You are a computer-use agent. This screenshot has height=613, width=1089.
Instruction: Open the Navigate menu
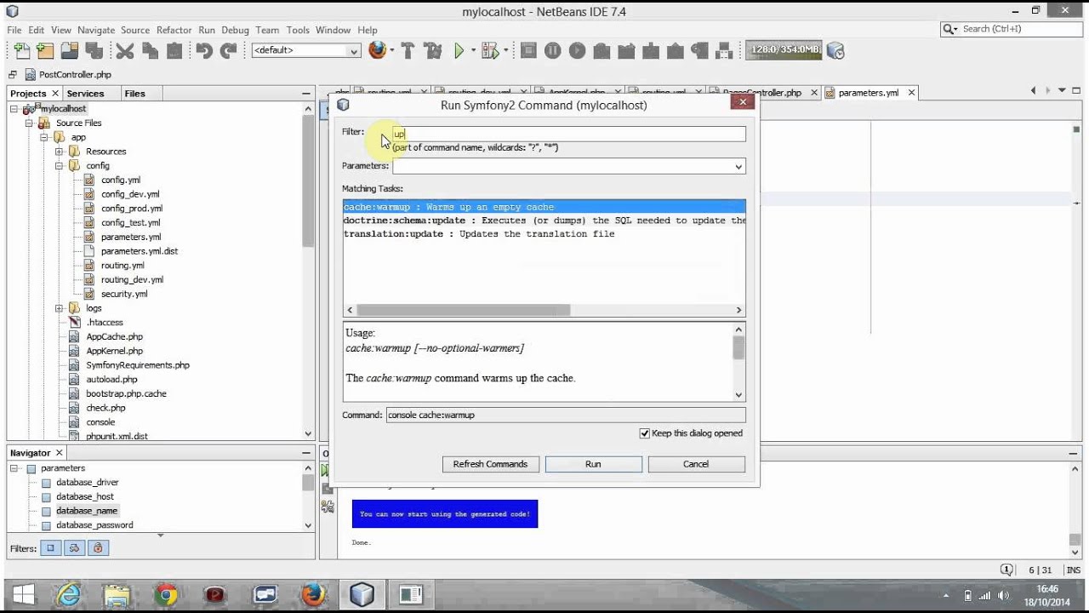(x=96, y=30)
